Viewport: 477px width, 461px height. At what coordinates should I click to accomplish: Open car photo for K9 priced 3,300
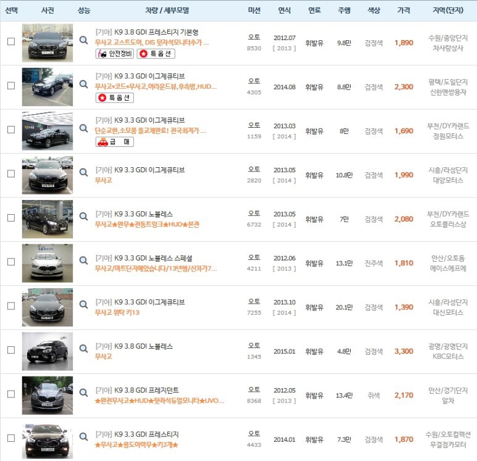tap(48, 351)
